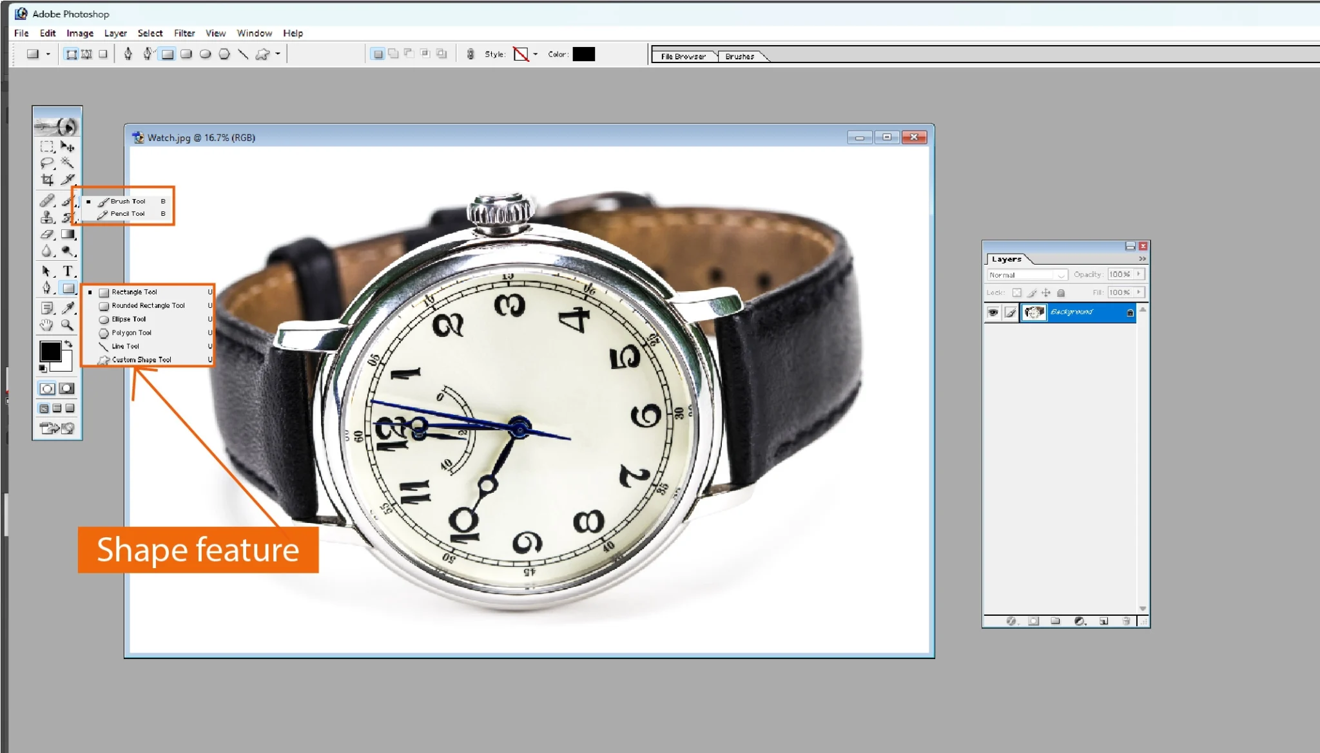
Task: Jump to ImageReady button in toolbox
Action: pos(57,428)
